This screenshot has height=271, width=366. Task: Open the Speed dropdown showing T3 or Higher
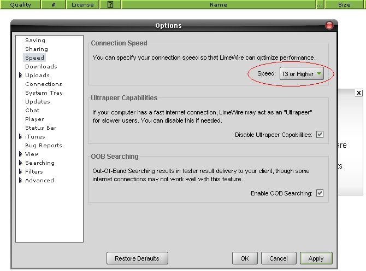tap(302, 74)
